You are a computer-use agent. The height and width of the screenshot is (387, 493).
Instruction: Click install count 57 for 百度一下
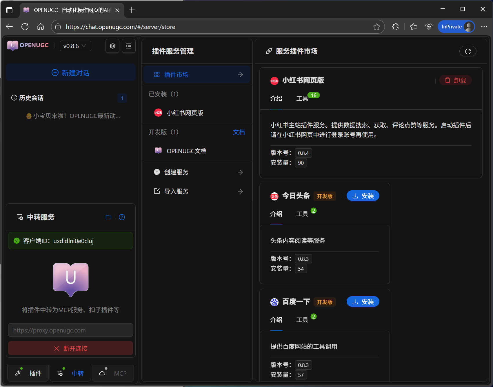(301, 375)
